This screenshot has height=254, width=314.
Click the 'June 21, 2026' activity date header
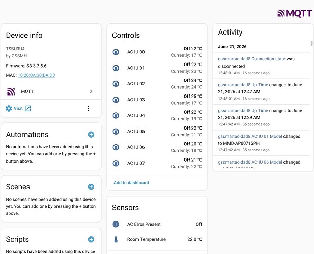tap(232, 47)
